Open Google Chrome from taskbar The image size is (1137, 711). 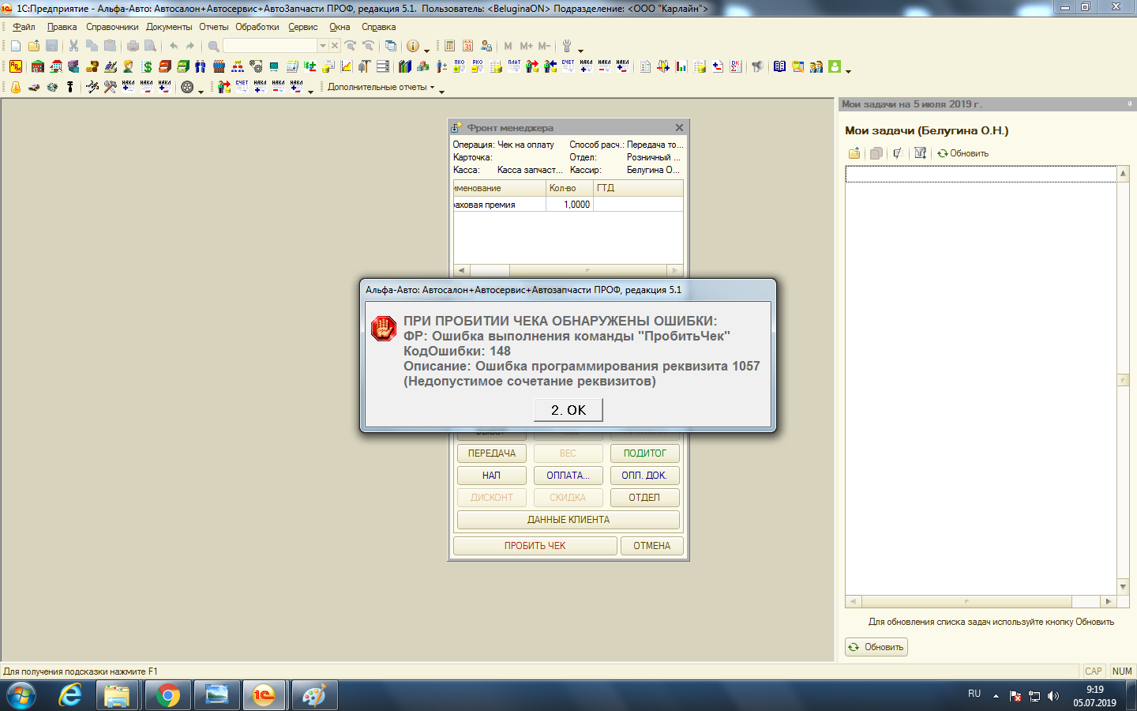pyautogui.click(x=167, y=696)
